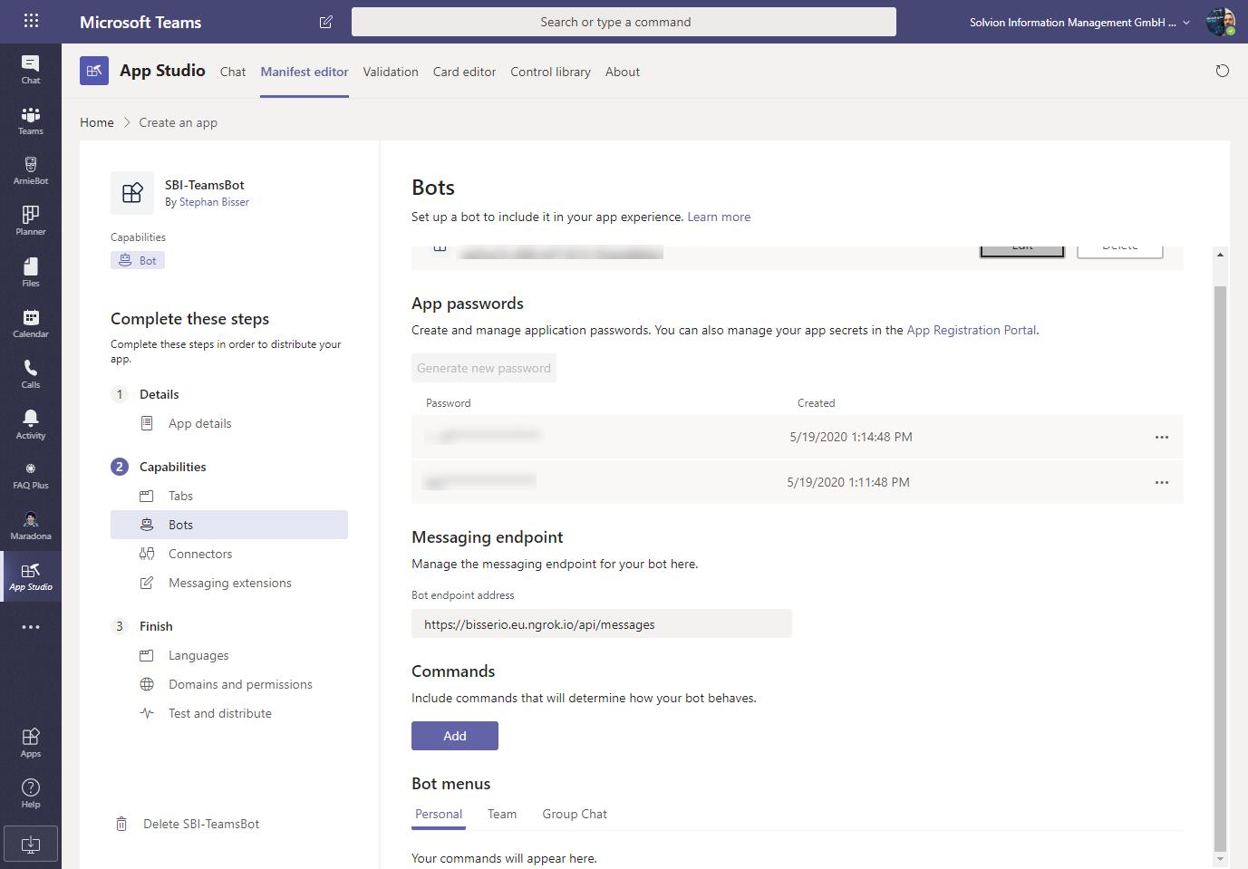Image resolution: width=1248 pixels, height=869 pixels.
Task: Click the Add commands button
Action: point(455,736)
